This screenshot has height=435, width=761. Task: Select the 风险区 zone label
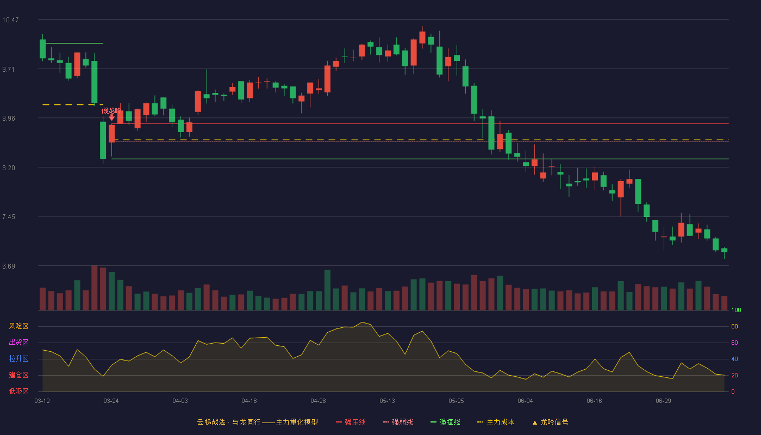point(18,326)
